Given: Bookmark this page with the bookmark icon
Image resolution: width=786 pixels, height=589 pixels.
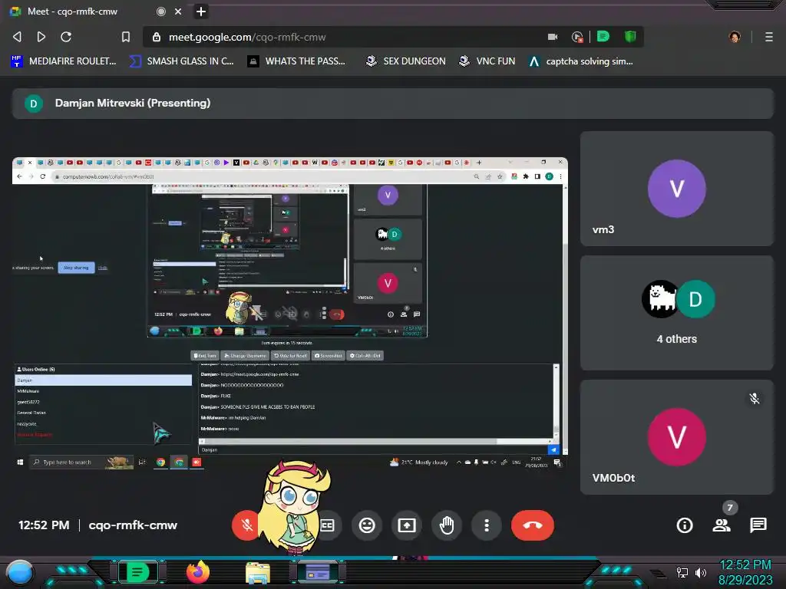Looking at the screenshot, I should point(126,37).
